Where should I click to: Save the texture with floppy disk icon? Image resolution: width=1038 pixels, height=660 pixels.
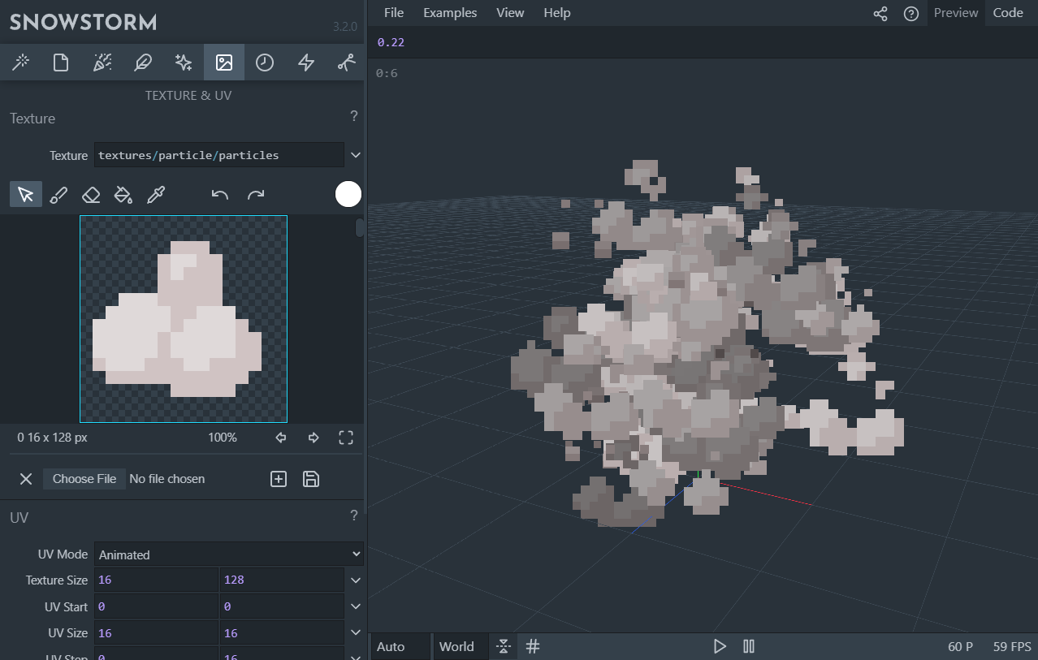(310, 479)
